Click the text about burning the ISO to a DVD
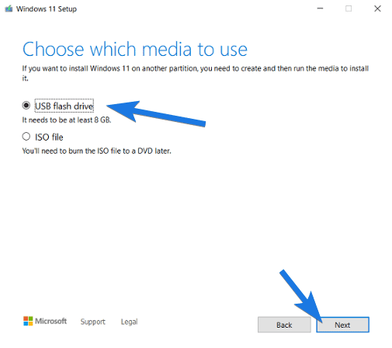Viewport: 392px width, 348px height. (96, 151)
